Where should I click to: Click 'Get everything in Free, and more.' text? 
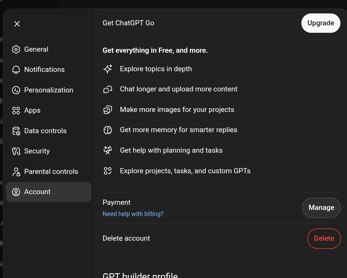coord(155,50)
